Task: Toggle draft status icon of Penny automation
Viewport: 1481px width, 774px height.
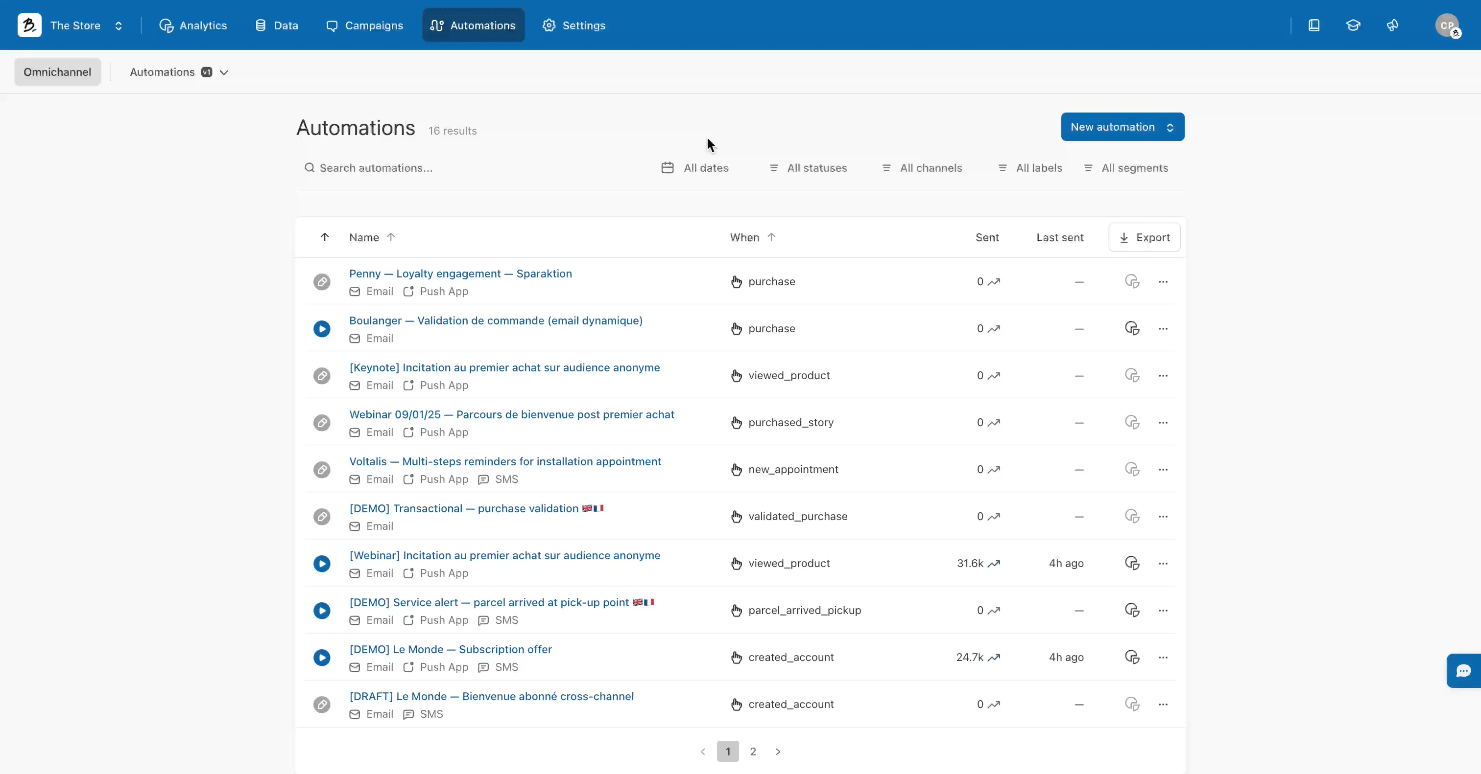Action: point(322,281)
